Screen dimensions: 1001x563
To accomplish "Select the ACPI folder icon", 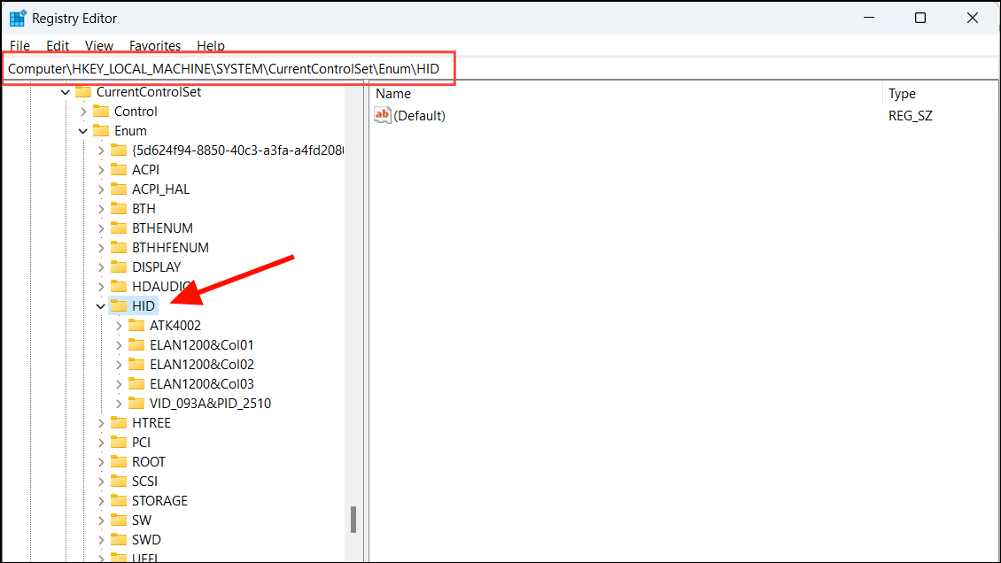I will [x=119, y=169].
